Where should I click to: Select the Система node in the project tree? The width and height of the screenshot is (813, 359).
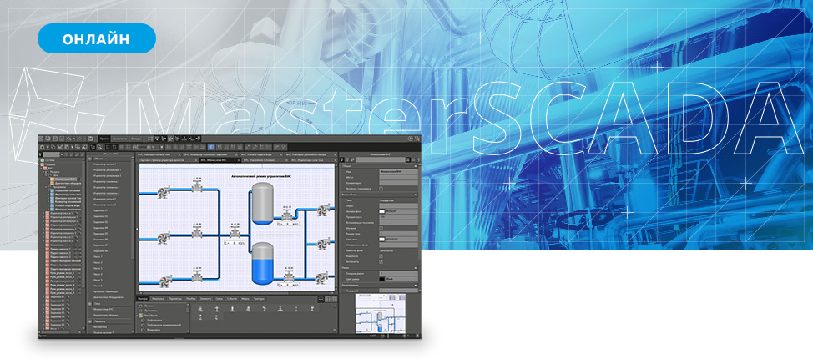51,160
